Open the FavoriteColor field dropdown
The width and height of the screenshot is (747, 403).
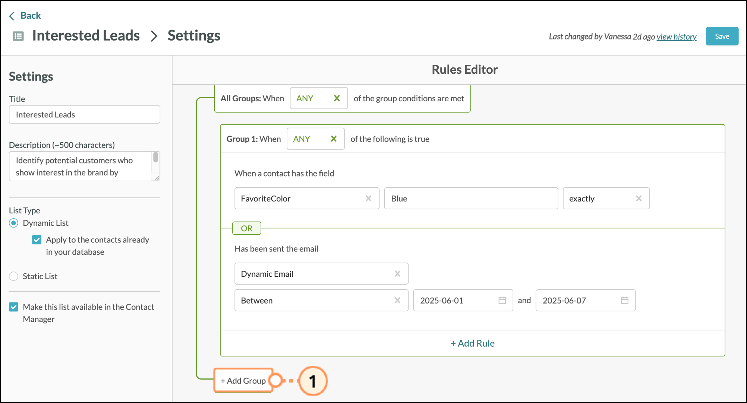point(298,199)
